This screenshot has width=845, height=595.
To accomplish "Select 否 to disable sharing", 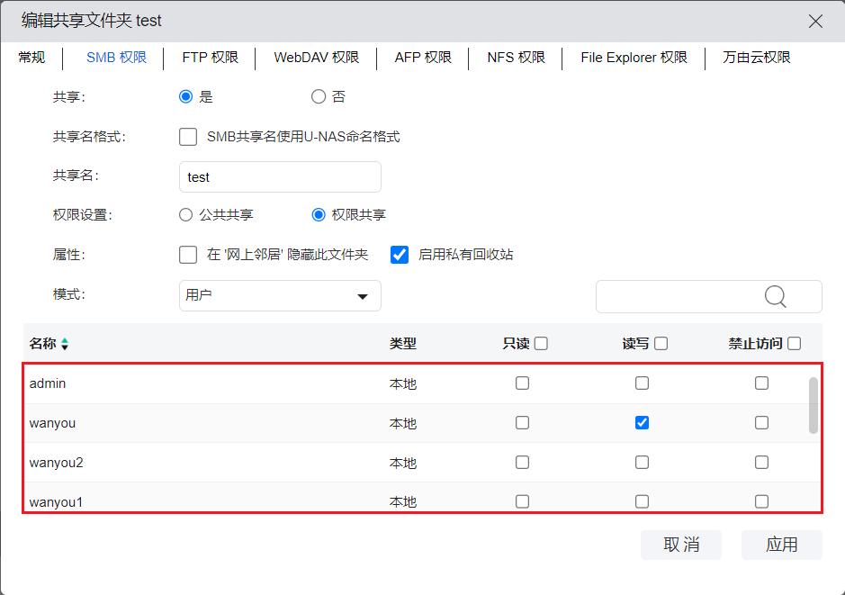I will (x=319, y=97).
